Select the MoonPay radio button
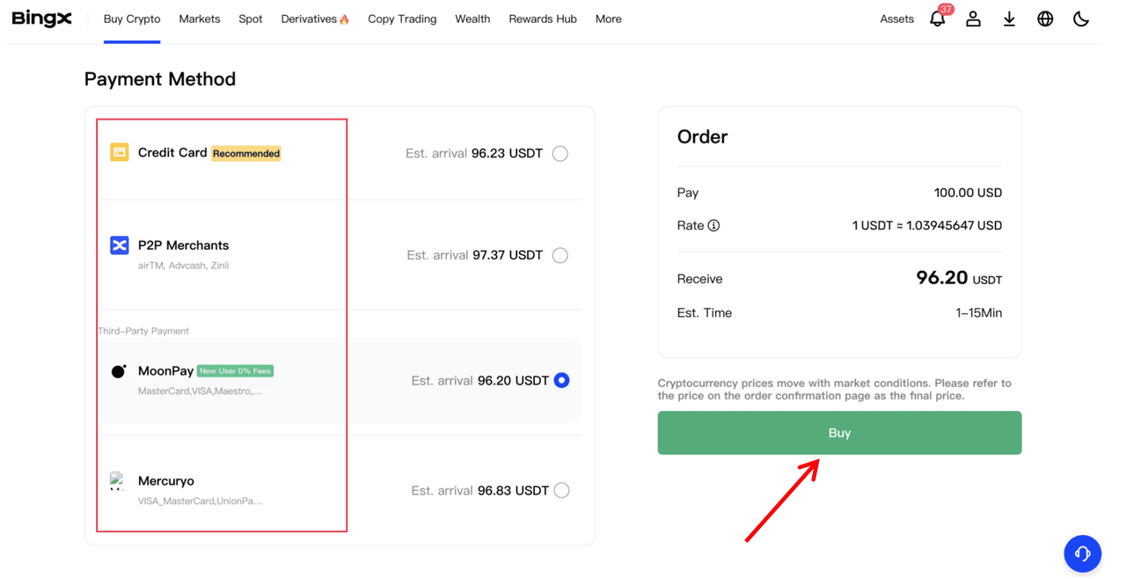Screen dimensions: 1126x579 pos(562,380)
